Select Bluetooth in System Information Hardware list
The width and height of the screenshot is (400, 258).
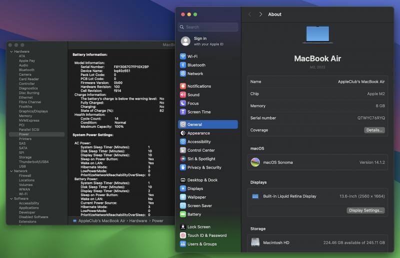pyautogui.click(x=26, y=70)
